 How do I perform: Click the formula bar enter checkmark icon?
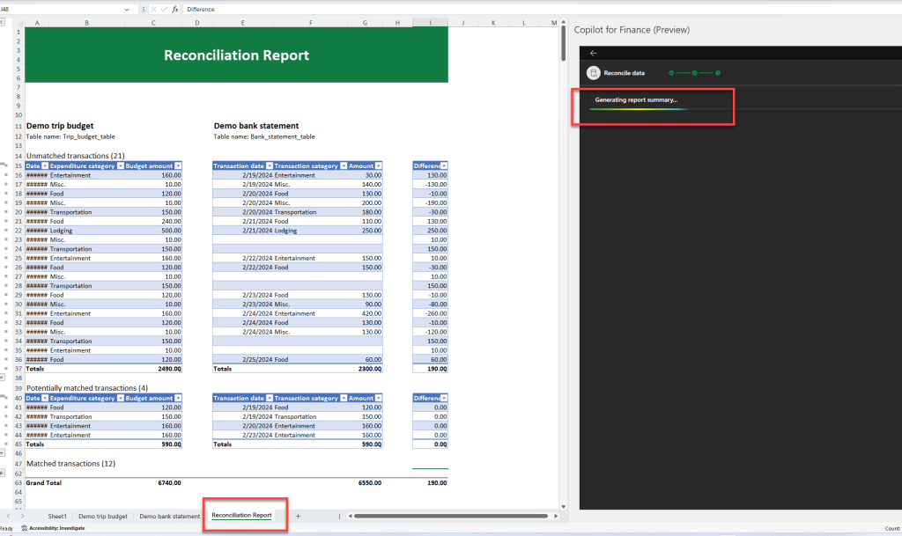(x=164, y=9)
